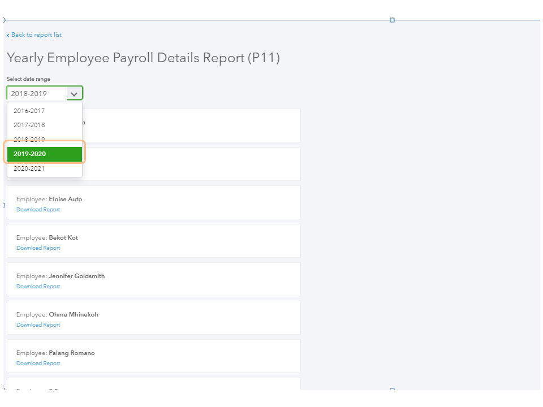Choose 2016-2017 from date range list

(45, 111)
